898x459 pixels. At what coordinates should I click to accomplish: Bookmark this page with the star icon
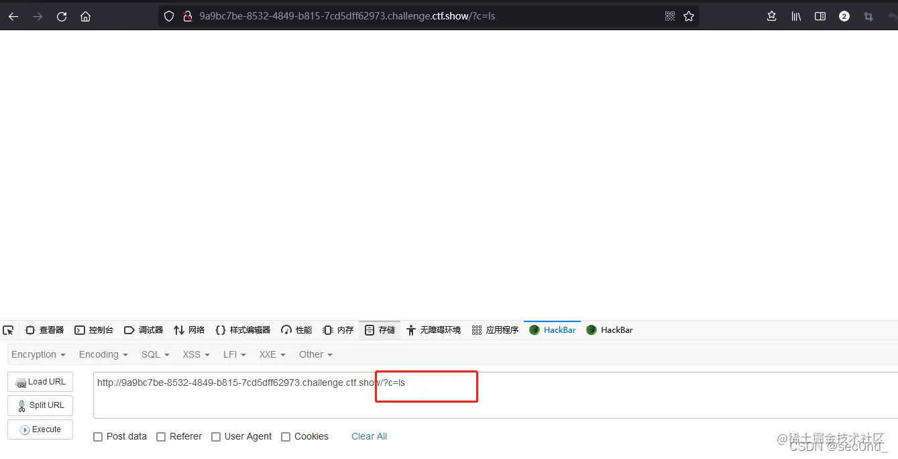click(689, 16)
